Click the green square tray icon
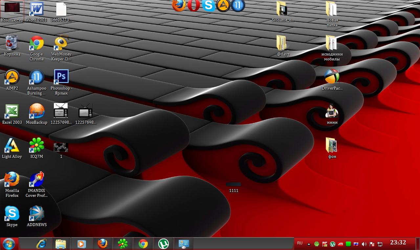Image resolution: width=420 pixels, height=250 pixels. pos(348,244)
